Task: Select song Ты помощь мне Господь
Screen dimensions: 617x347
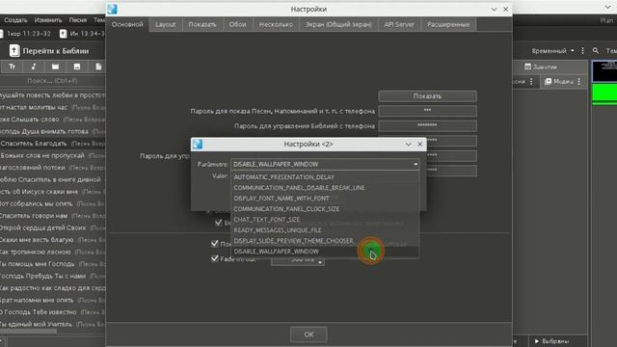Action: (x=53, y=263)
